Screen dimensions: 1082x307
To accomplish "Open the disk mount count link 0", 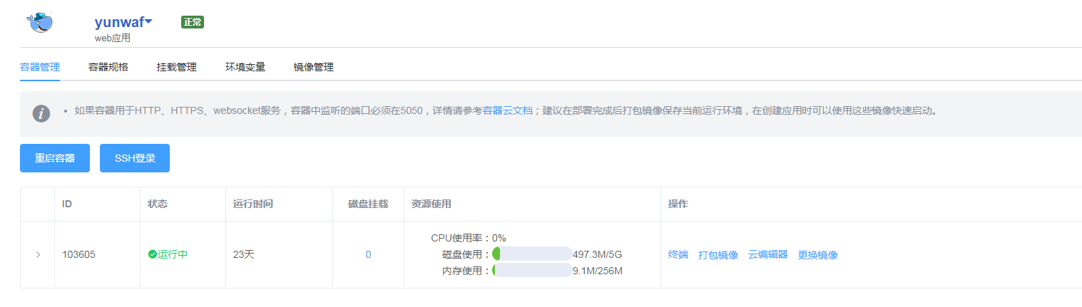I will tap(368, 254).
